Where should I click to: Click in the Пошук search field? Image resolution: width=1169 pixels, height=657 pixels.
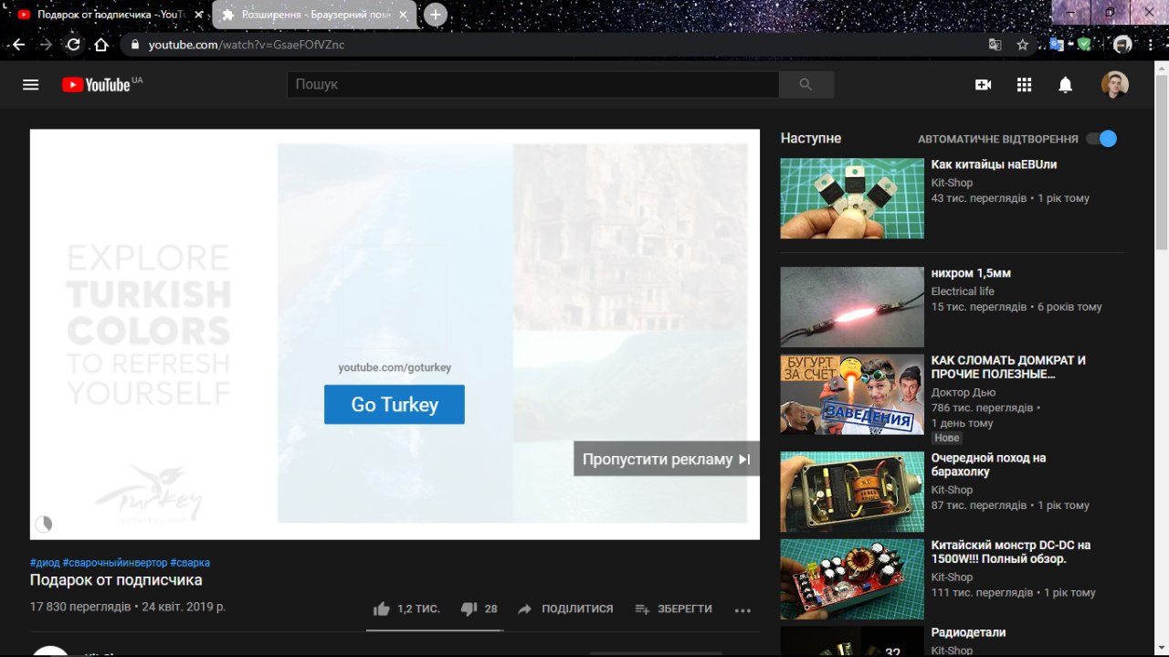pyautogui.click(x=532, y=84)
